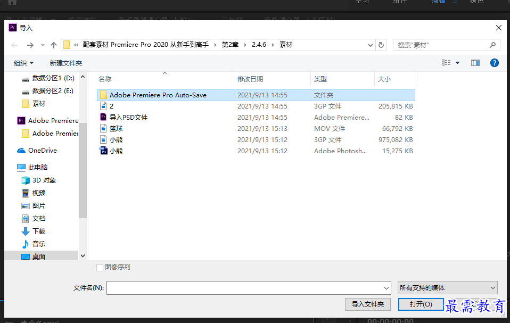Enable 图像序列 checkbox

pos(100,268)
